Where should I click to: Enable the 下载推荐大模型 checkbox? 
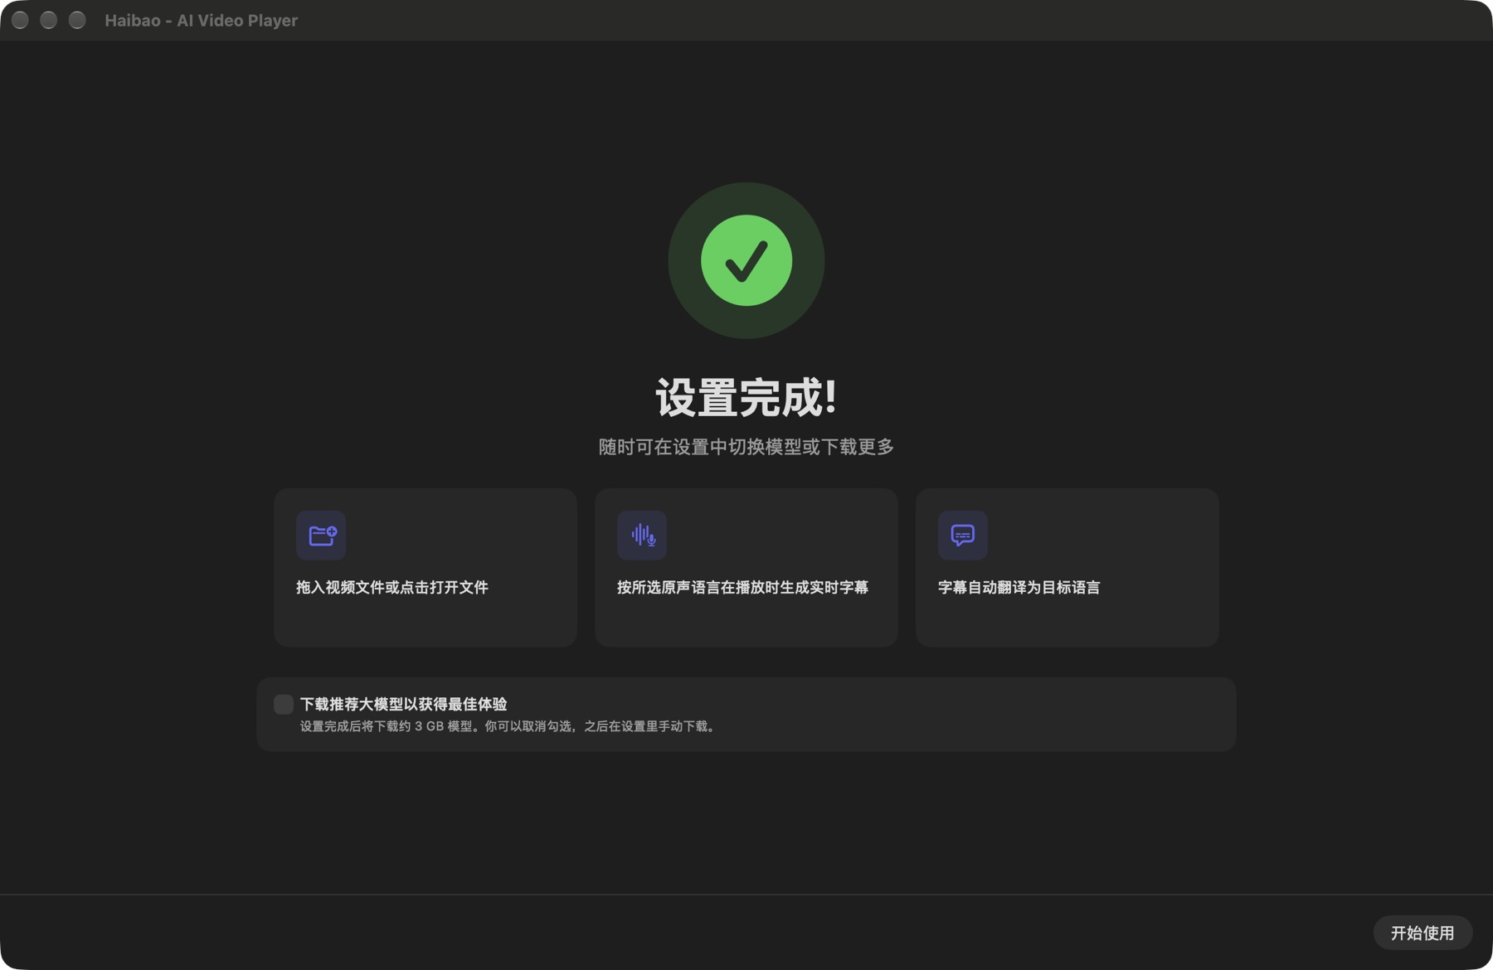284,705
